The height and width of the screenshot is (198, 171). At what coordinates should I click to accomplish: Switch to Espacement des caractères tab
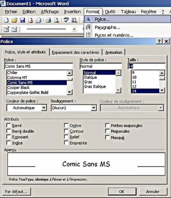(75, 52)
